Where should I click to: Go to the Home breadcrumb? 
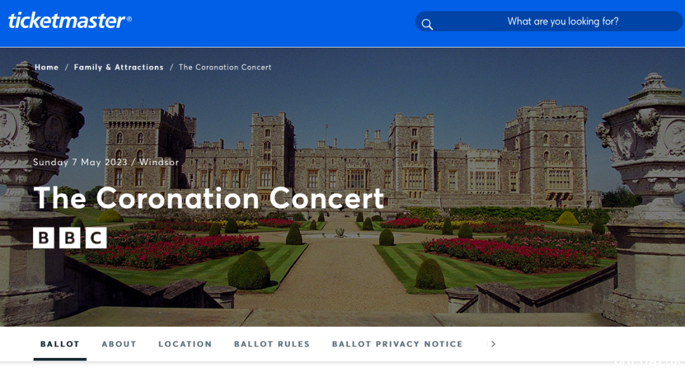point(46,67)
